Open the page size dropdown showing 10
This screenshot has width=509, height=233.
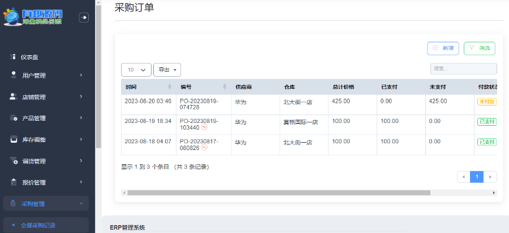[136, 70]
